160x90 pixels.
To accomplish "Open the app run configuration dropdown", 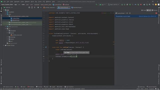I will (102, 4).
